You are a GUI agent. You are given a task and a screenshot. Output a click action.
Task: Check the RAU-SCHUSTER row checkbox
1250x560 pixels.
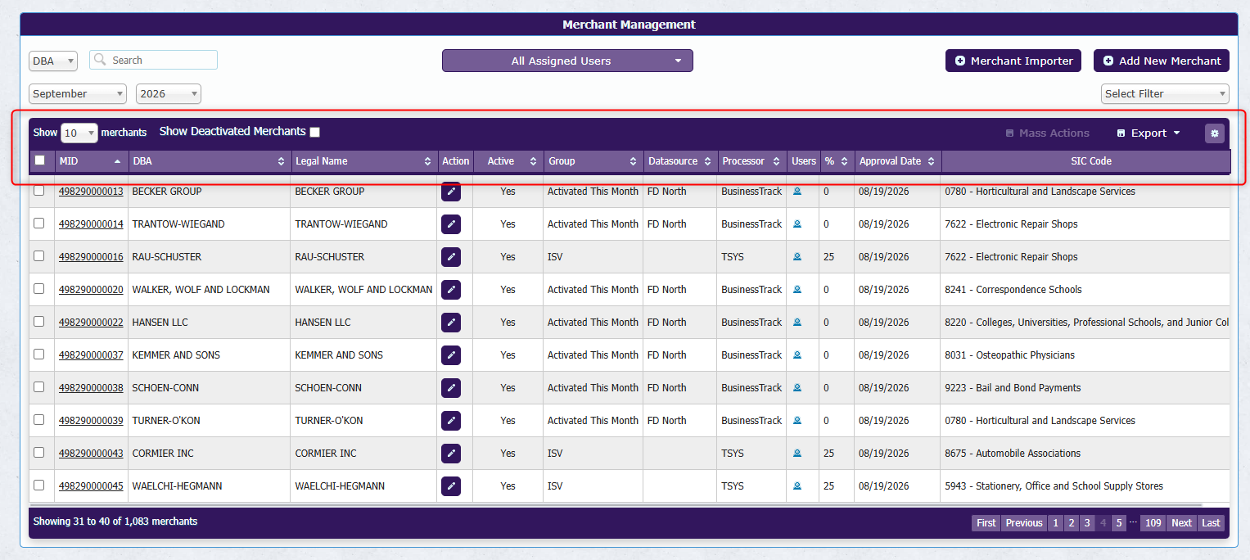[39, 256]
